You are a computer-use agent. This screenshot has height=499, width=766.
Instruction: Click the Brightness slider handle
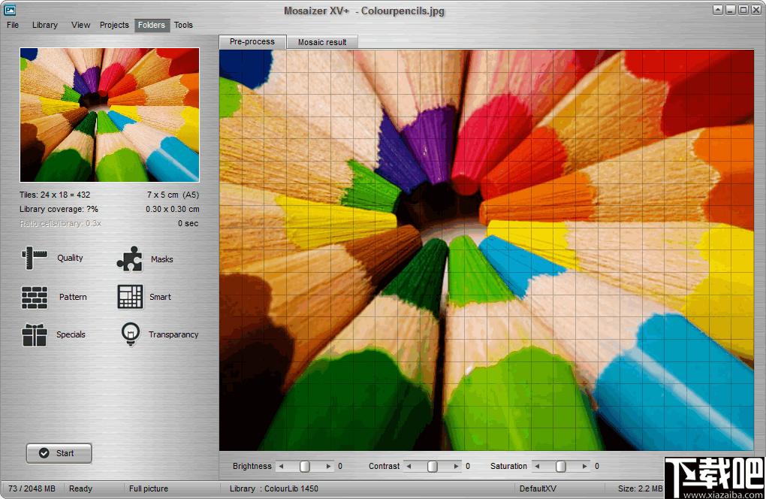[304, 466]
